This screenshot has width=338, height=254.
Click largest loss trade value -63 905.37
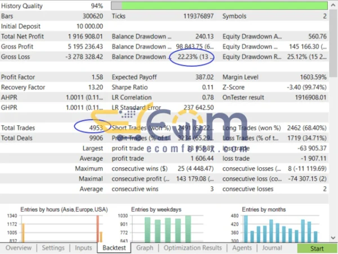point(312,148)
